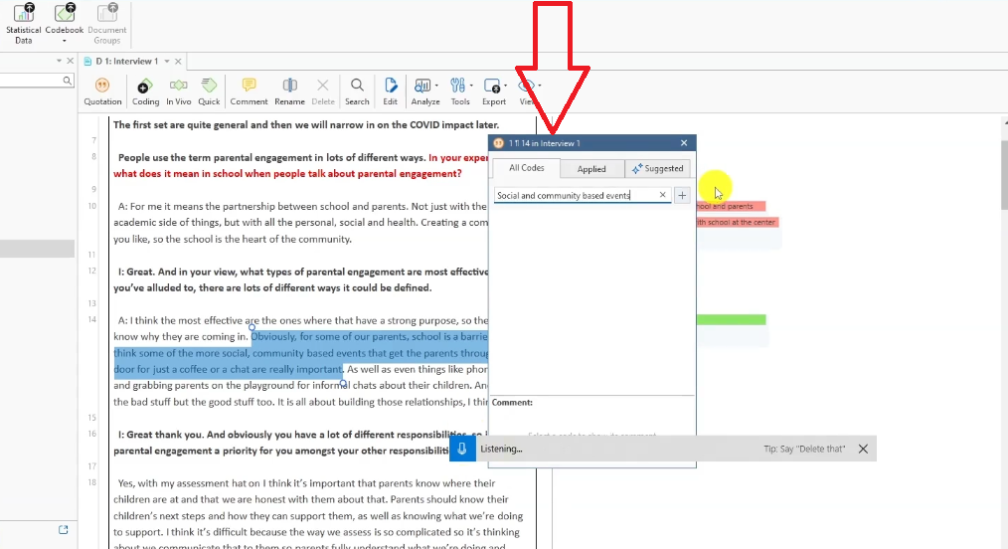Open the Analyze dropdown menu

tap(425, 91)
